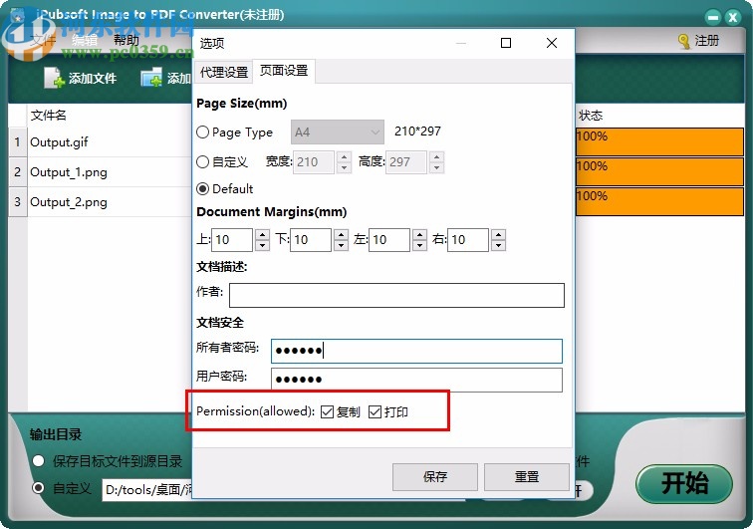Click the Add Folder icon in toolbar

point(151,78)
